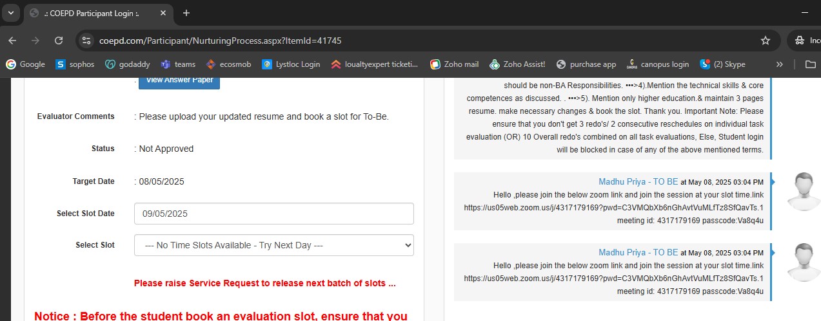The height and width of the screenshot is (321, 821).
Task: Open the Lystloc Login bookmark
Action: click(291, 64)
